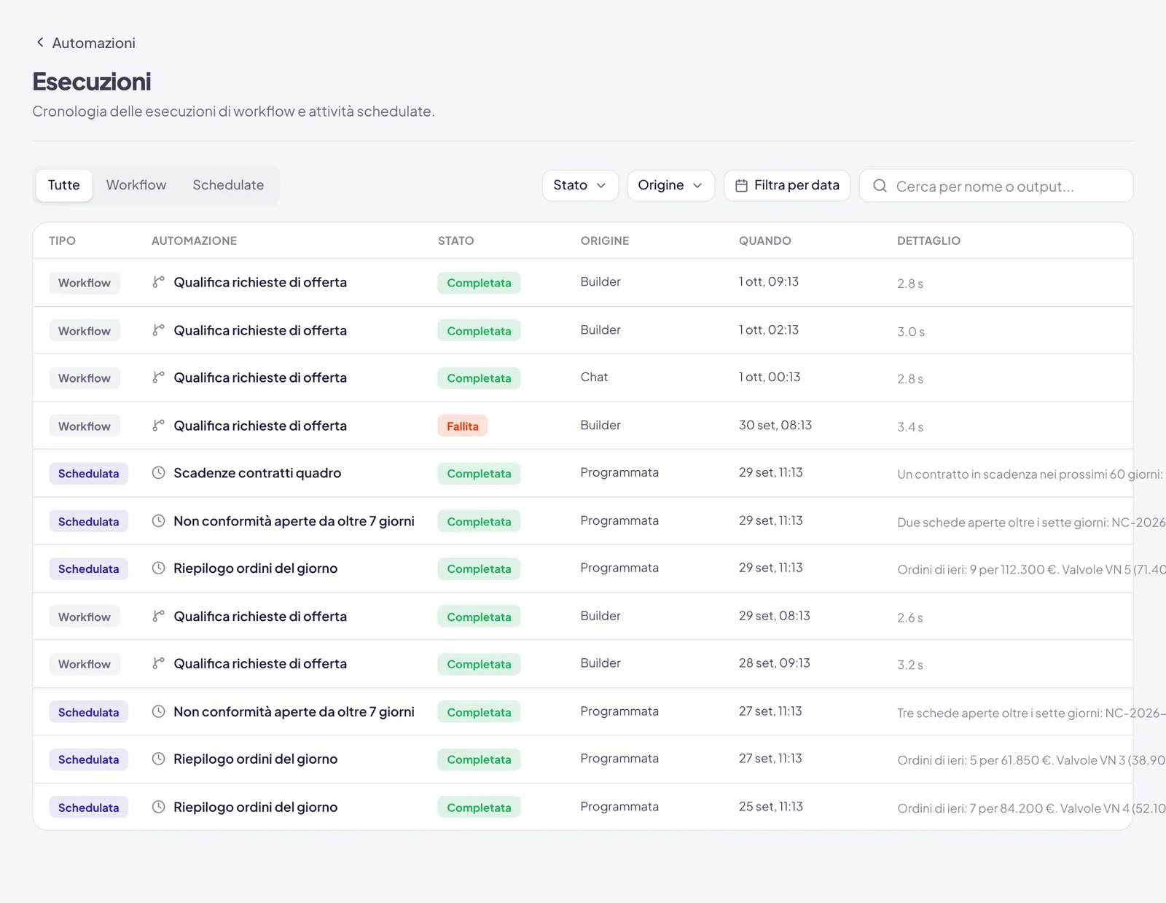Focus the Cerca per nome o output search field
Image resolution: width=1166 pixels, height=903 pixels.
coord(996,186)
